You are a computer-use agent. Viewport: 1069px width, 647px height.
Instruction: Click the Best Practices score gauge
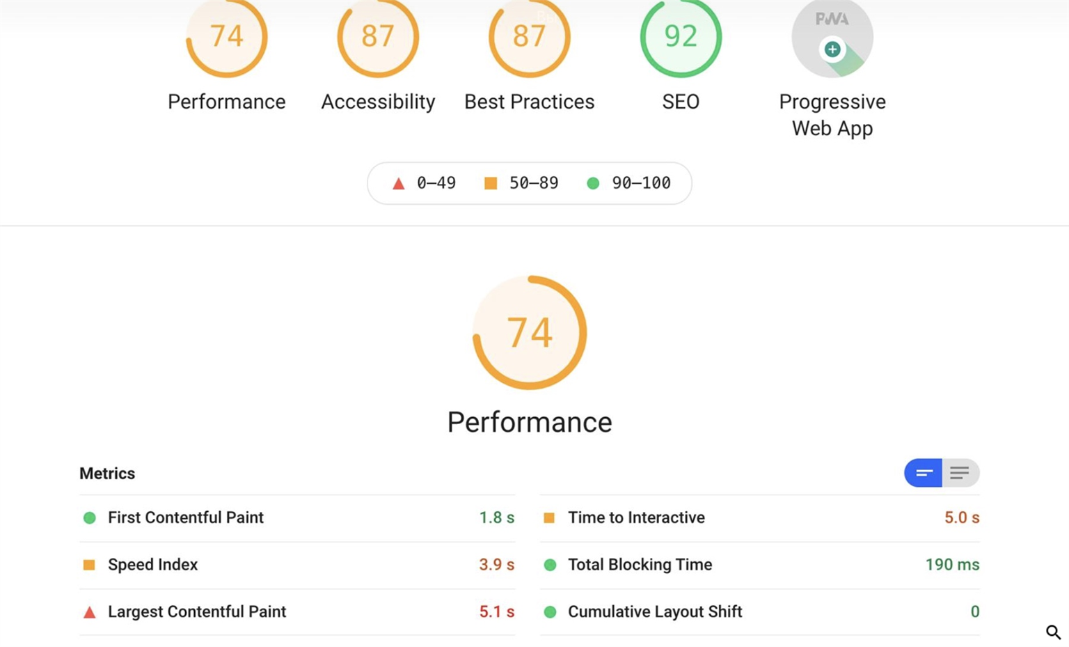click(x=529, y=37)
